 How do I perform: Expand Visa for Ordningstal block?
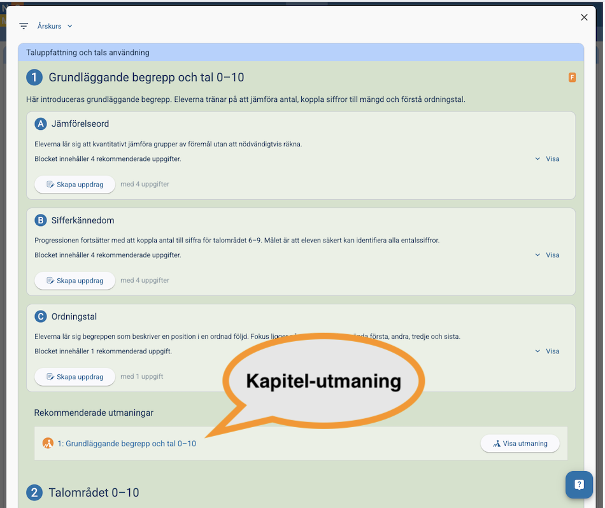pyautogui.click(x=547, y=351)
